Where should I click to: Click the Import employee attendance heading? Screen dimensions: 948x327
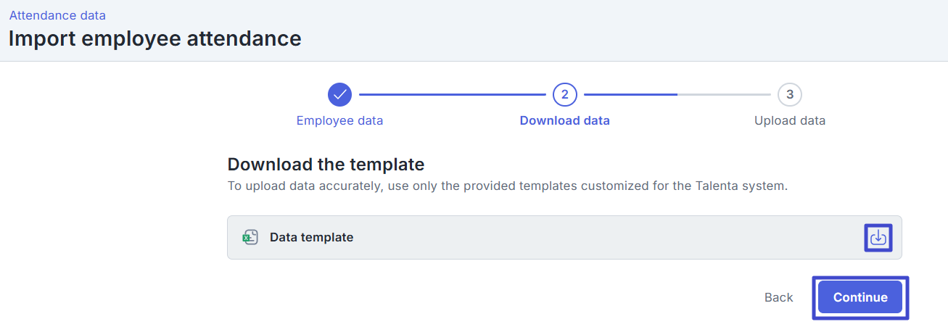154,38
